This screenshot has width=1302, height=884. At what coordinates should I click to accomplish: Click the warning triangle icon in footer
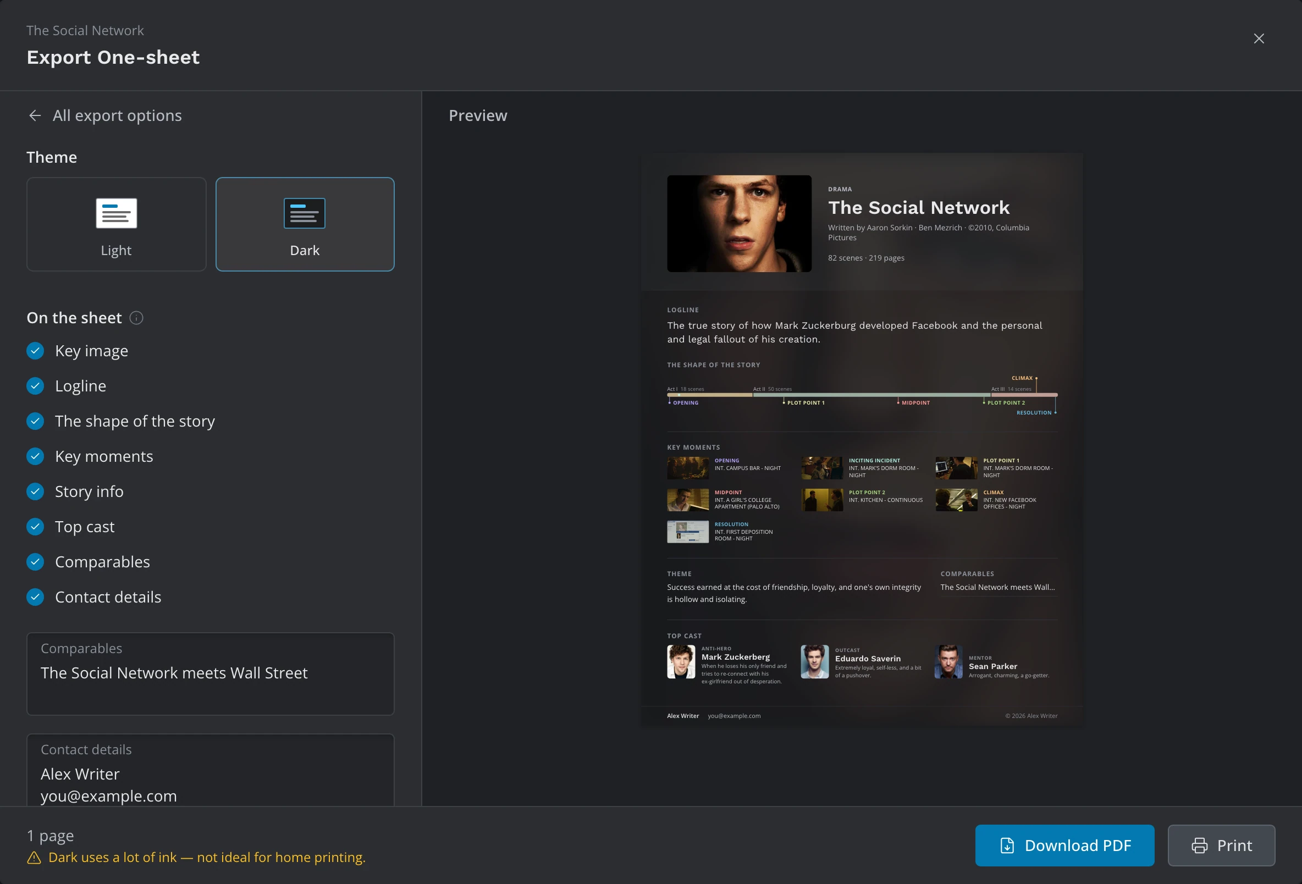(34, 858)
